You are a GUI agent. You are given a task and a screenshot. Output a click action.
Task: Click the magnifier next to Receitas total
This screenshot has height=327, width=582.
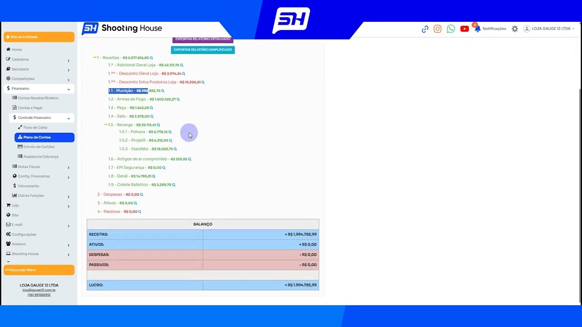tap(151, 58)
